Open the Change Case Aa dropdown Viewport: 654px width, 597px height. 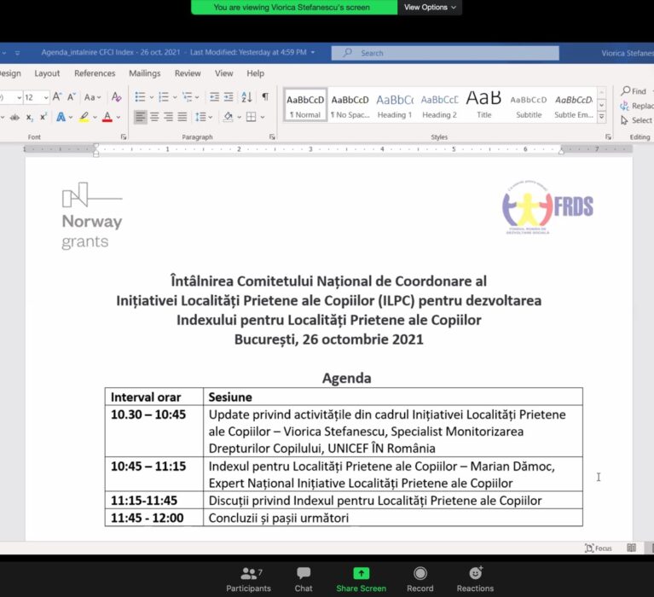pyautogui.click(x=92, y=97)
